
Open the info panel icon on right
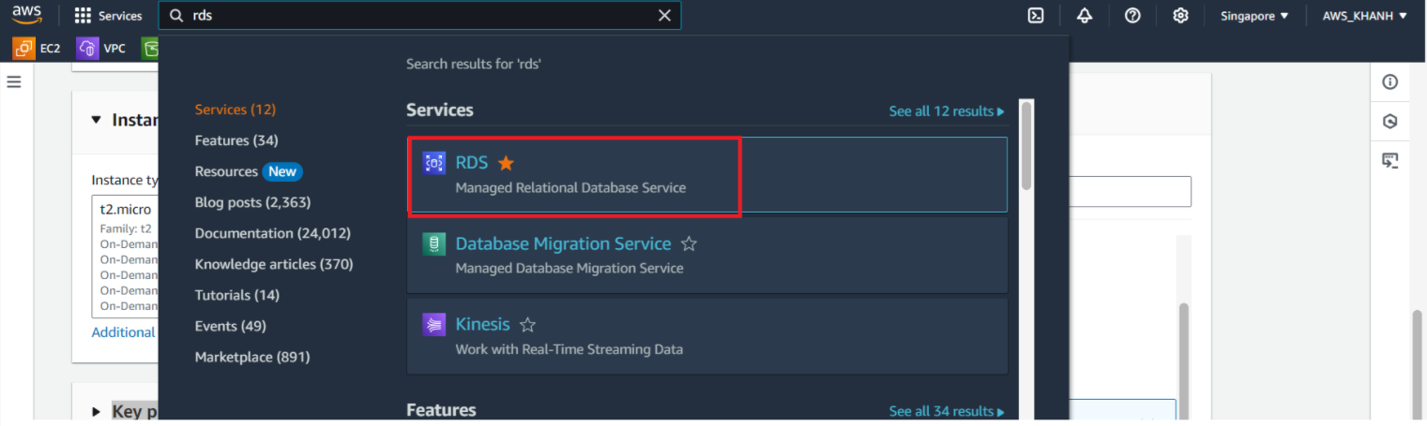tap(1390, 82)
